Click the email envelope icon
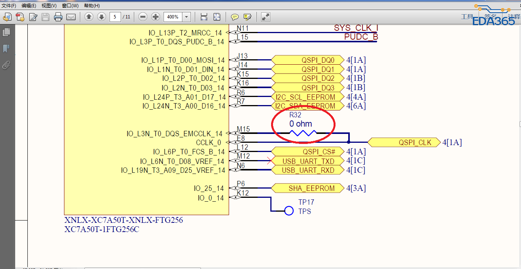This screenshot has width=521, height=269. click(x=71, y=17)
